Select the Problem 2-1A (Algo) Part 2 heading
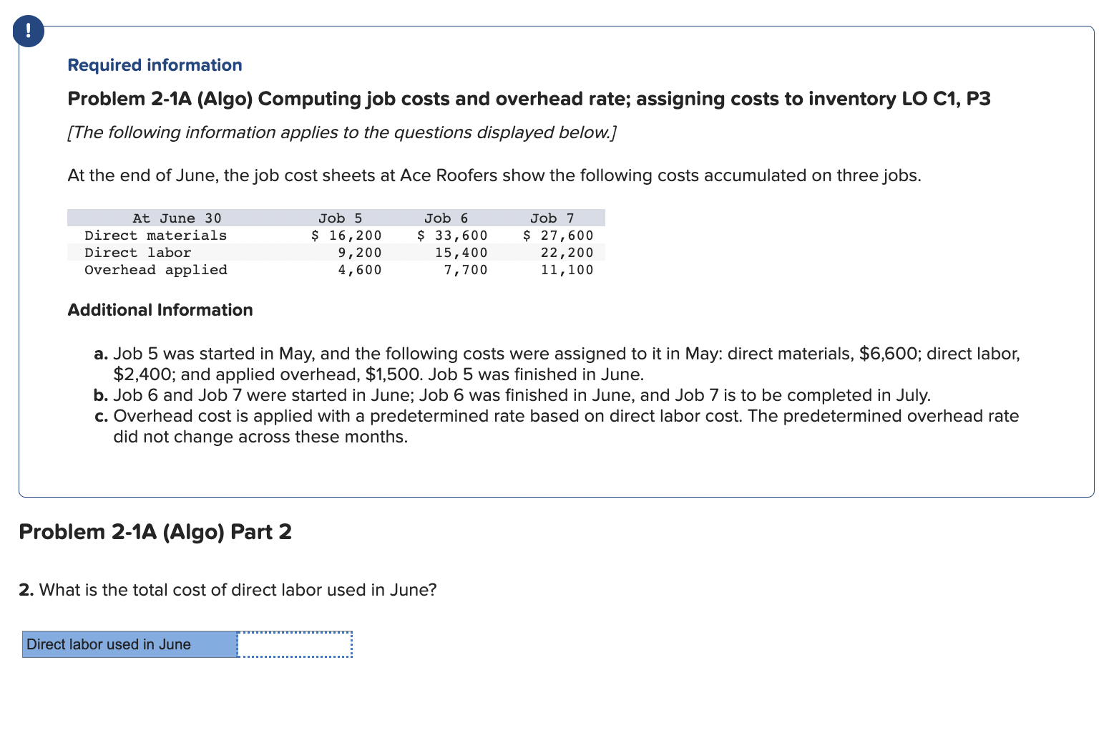The image size is (1119, 736). [x=155, y=531]
